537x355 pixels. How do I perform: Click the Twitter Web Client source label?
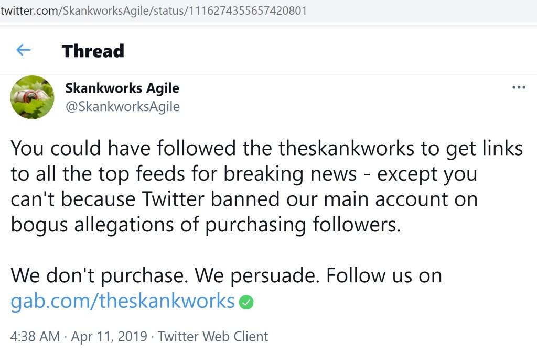213,336
